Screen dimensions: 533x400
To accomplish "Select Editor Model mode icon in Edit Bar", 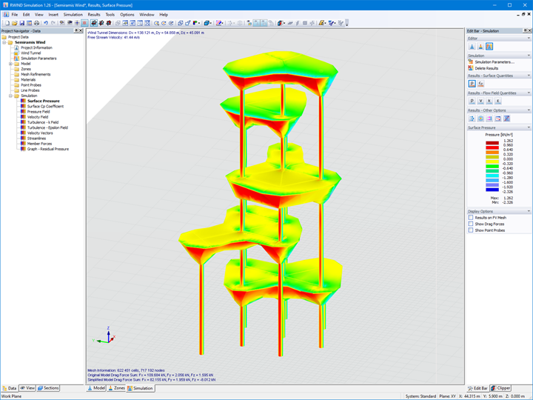I will tap(472, 47).
